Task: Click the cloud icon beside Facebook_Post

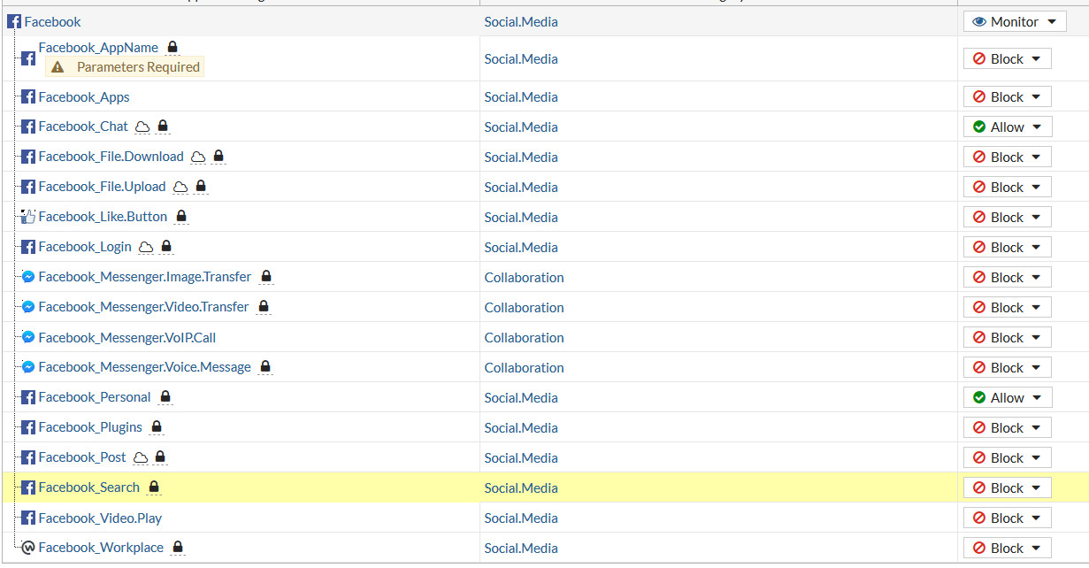Action: (x=139, y=457)
